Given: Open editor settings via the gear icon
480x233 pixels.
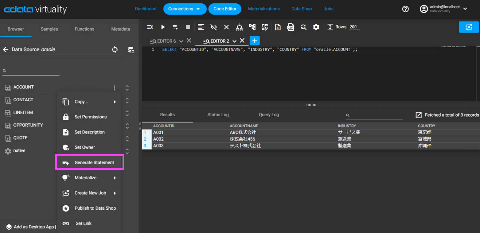Looking at the screenshot, I should pyautogui.click(x=316, y=27).
